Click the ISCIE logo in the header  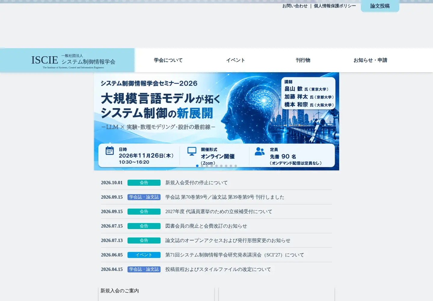click(x=73, y=61)
